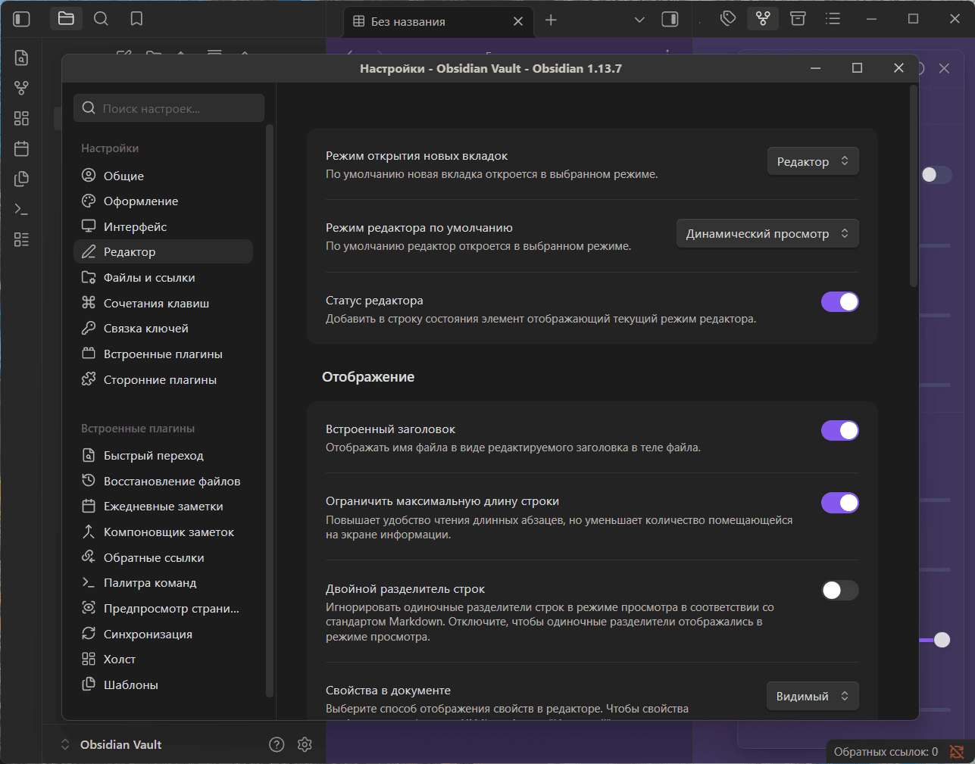This screenshot has height=764, width=975.
Task: Open the command palette ribbon icon
Action: click(22, 209)
